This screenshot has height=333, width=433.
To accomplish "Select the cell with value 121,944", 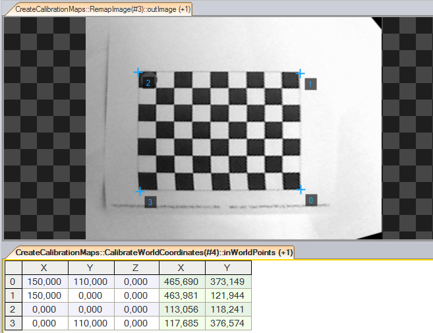I will point(228,295).
